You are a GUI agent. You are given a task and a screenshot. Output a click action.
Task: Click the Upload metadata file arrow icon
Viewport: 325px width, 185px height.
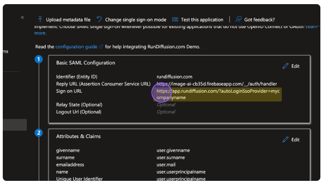click(x=40, y=20)
